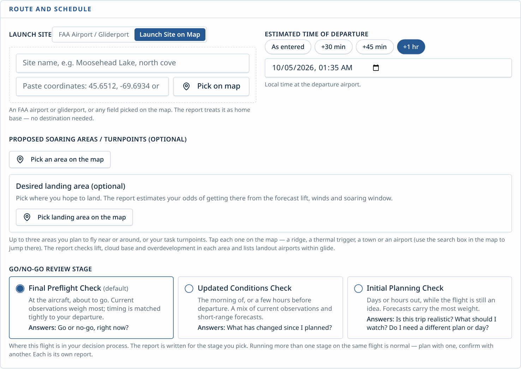Focus the Paste coordinates input field

pyautogui.click(x=92, y=86)
